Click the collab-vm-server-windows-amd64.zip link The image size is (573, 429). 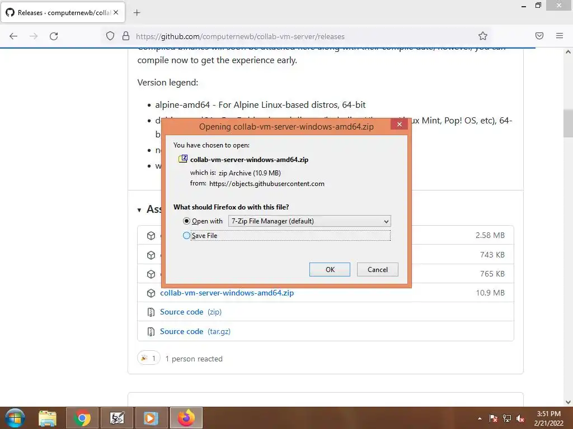click(x=227, y=293)
